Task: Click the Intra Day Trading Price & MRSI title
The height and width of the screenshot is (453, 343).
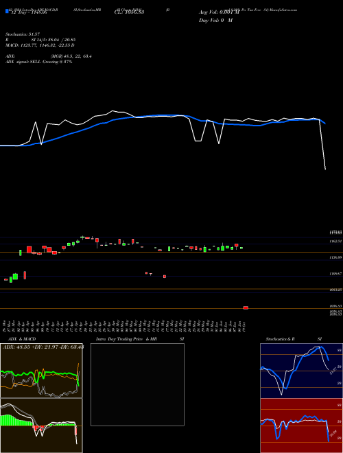Action: pos(140,339)
